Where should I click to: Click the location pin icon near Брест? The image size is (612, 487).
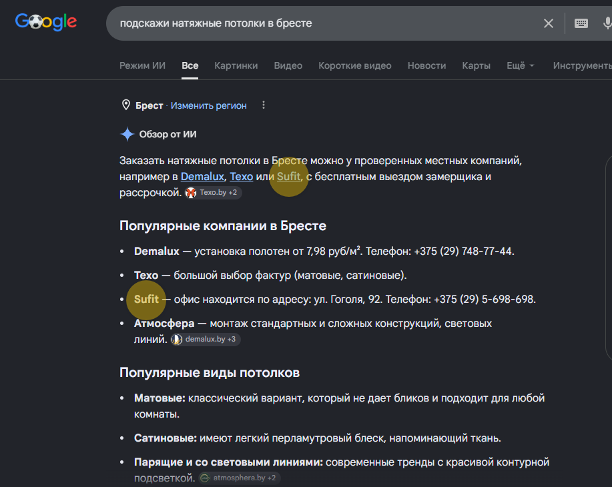pyautogui.click(x=125, y=105)
